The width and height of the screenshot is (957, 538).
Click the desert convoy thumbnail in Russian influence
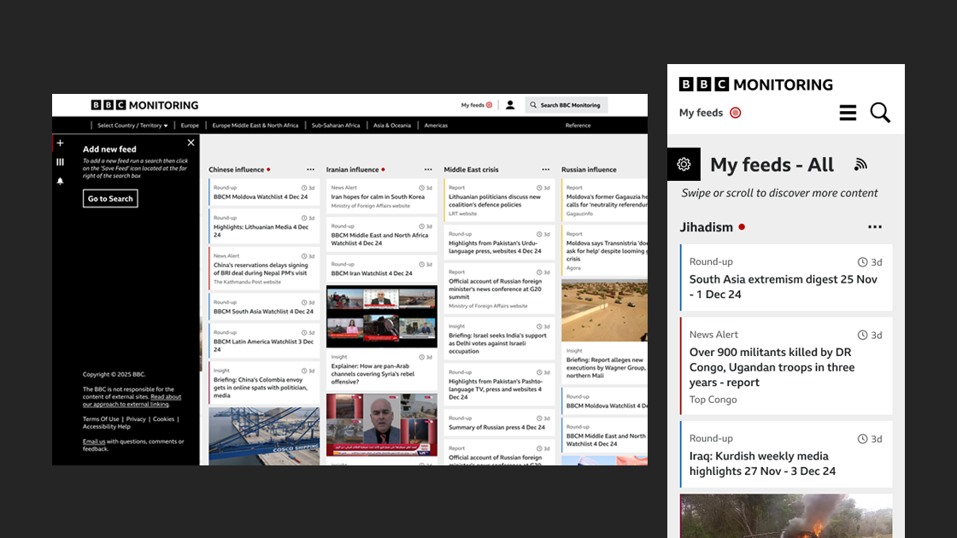604,311
